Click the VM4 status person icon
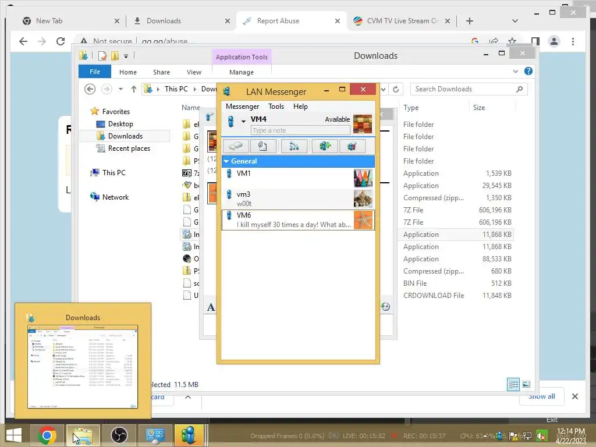 230,121
